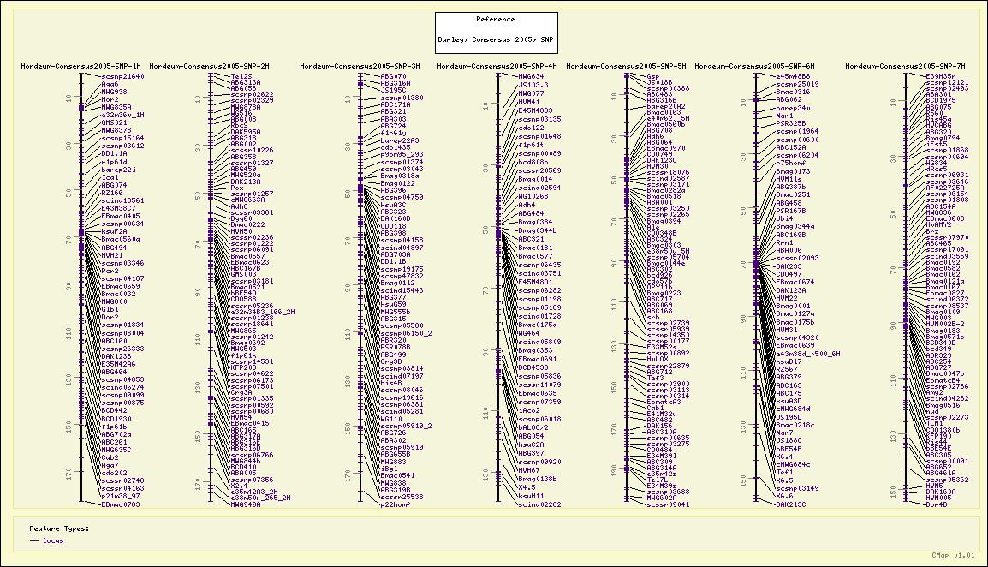Image resolution: width=988 pixels, height=567 pixels.
Task: Open the EBmac0783 marker on 1H
Action: coord(120,505)
